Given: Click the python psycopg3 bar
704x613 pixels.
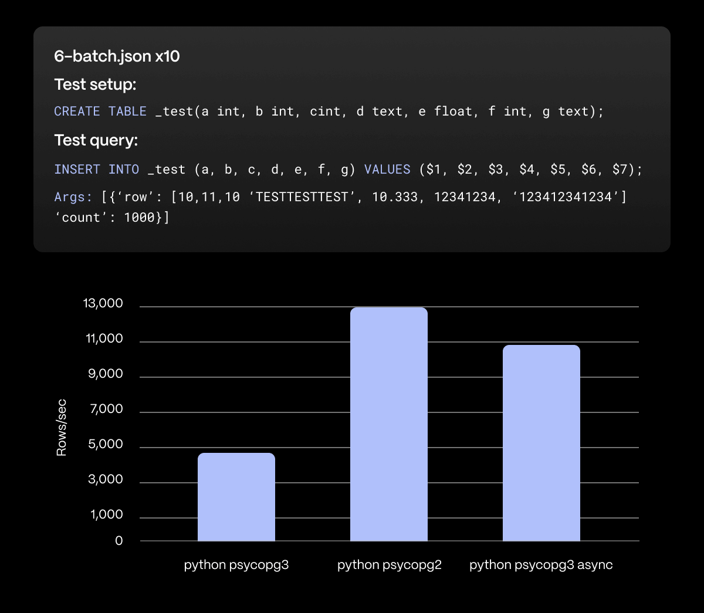Looking at the screenshot, I should pos(236,496).
